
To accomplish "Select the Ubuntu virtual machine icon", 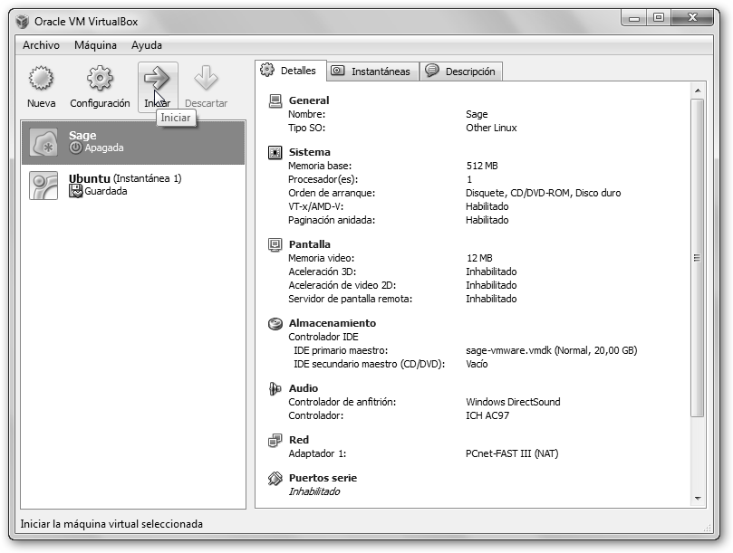I will 44,185.
